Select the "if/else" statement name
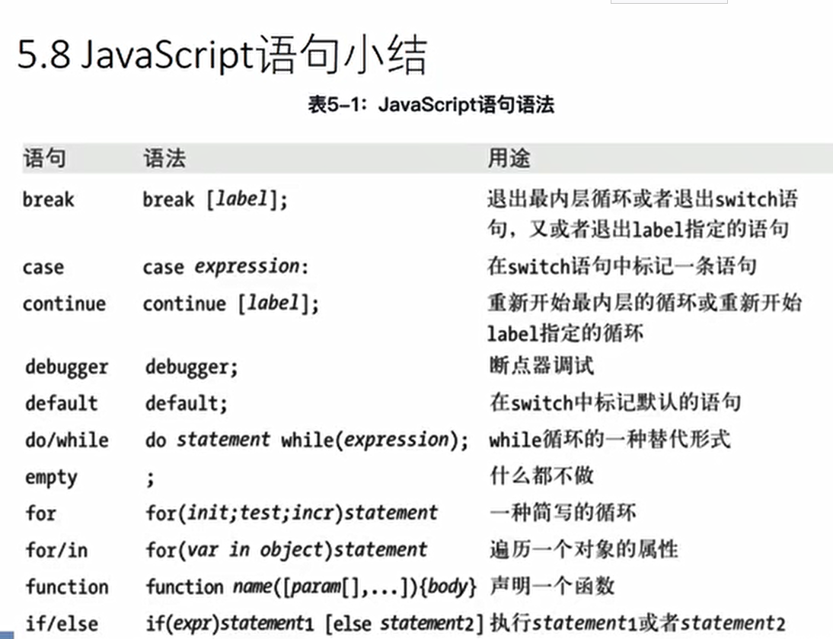The width and height of the screenshot is (833, 639). point(62,624)
